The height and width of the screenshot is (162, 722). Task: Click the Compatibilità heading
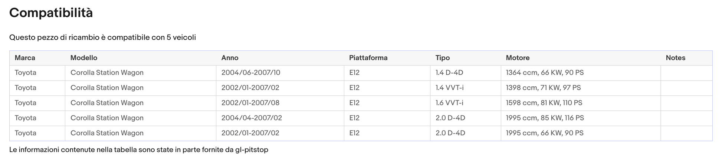click(x=51, y=13)
